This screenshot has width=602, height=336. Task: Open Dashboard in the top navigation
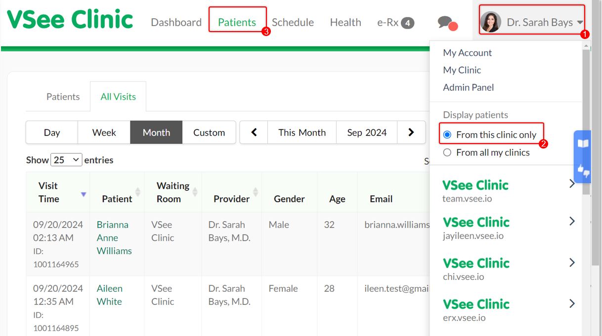pos(176,22)
